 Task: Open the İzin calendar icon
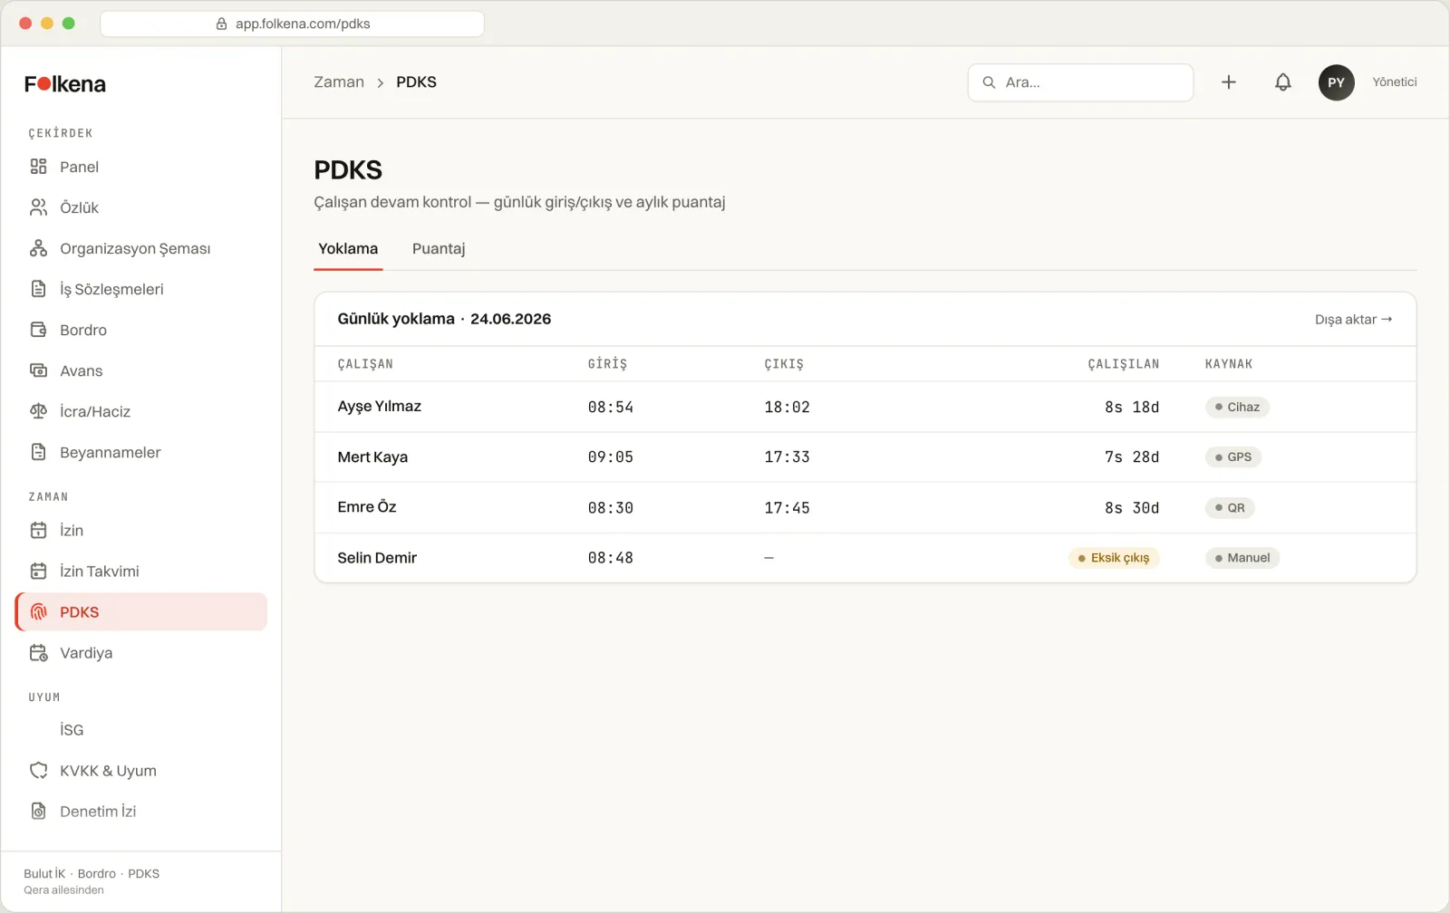click(x=38, y=531)
